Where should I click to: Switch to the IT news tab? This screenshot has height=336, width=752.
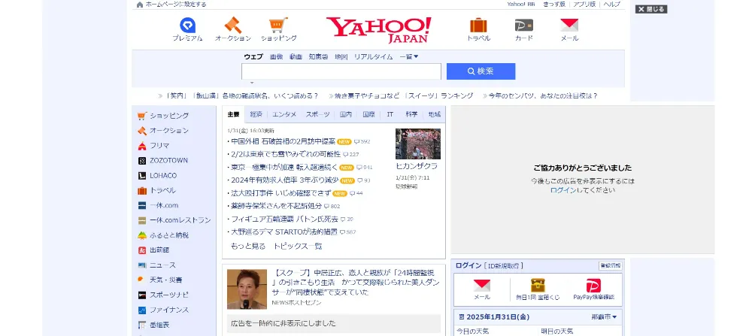[390, 114]
